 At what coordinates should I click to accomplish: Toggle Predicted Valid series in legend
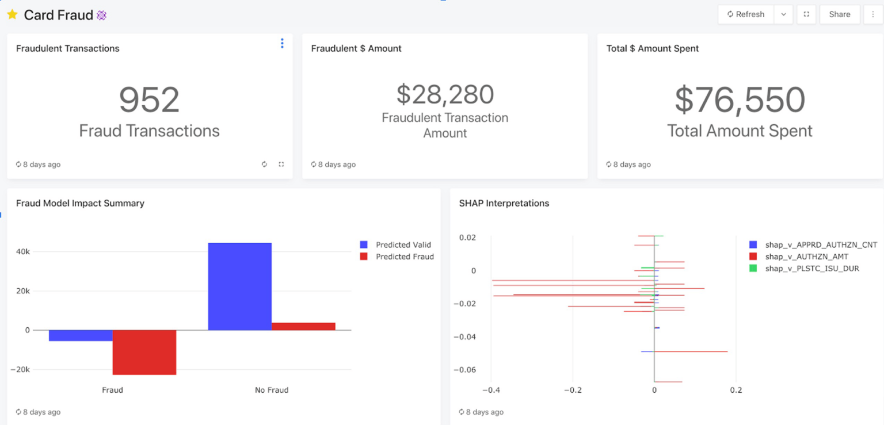click(x=403, y=245)
